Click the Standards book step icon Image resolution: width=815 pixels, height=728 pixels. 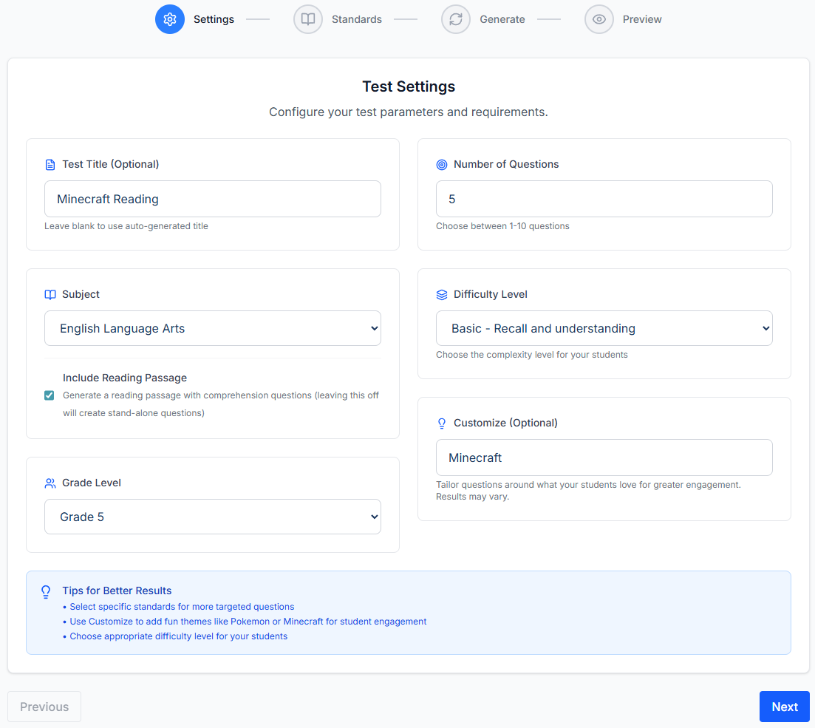click(x=308, y=19)
